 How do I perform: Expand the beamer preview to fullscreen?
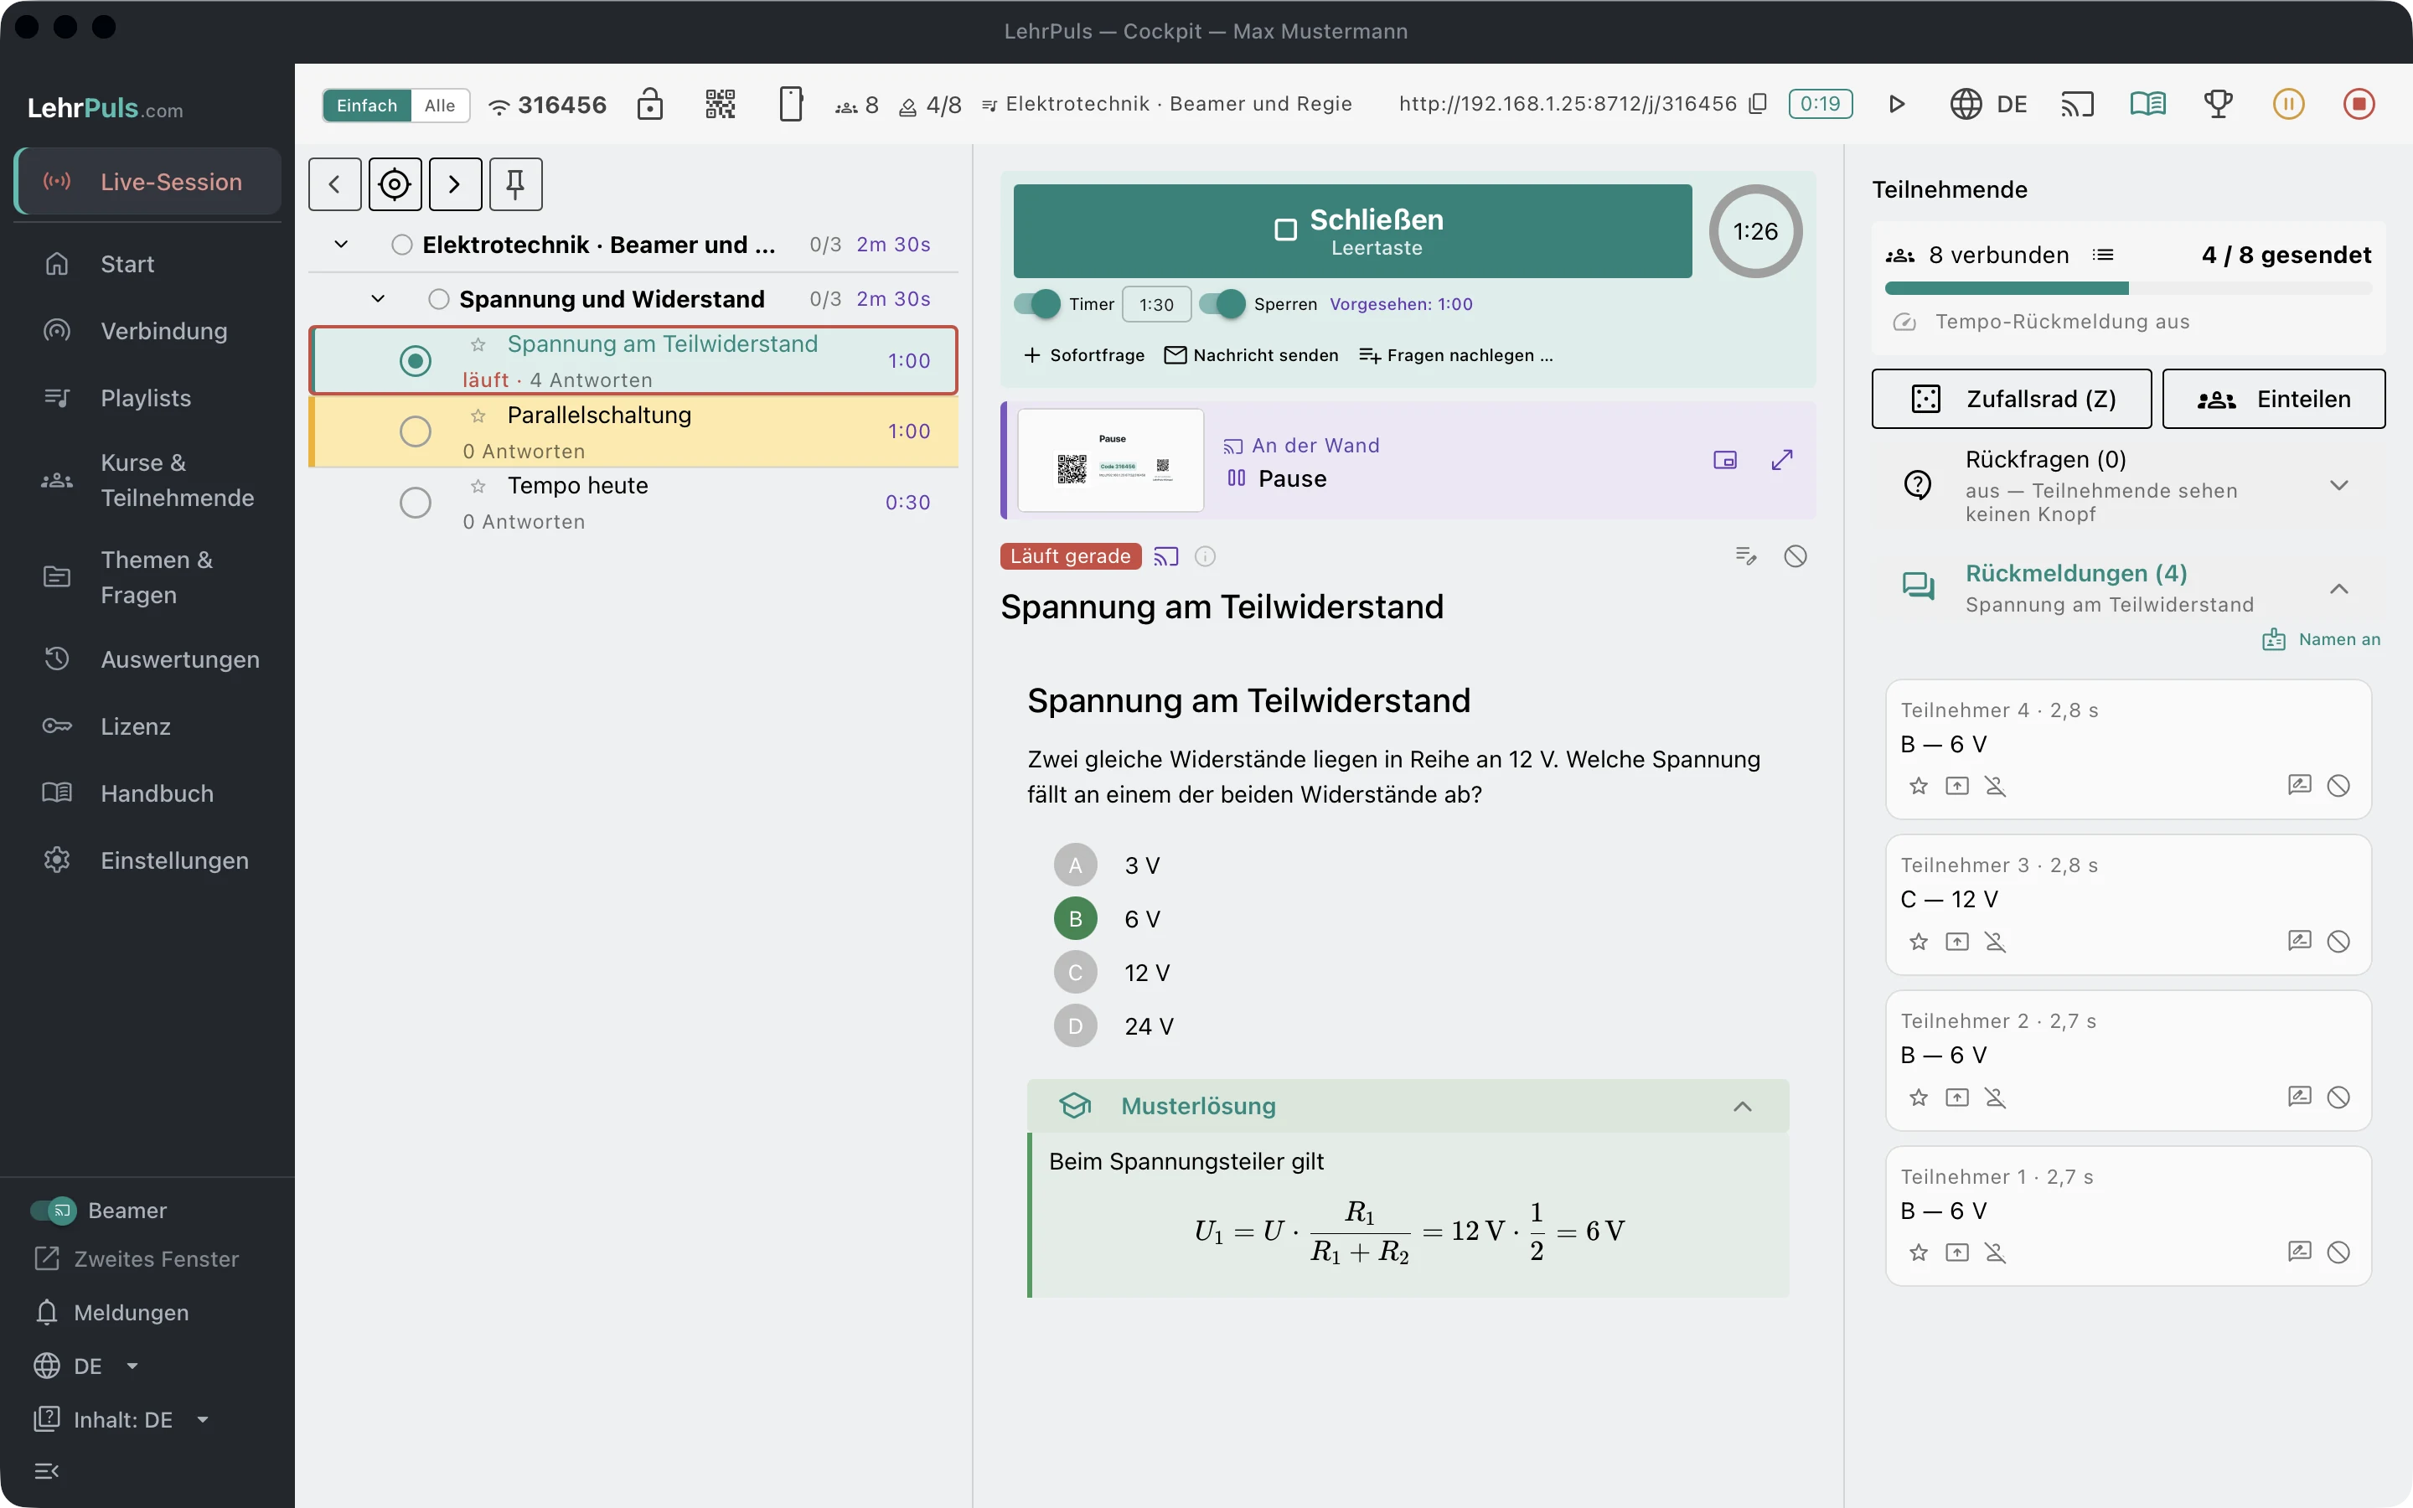pyautogui.click(x=1782, y=460)
